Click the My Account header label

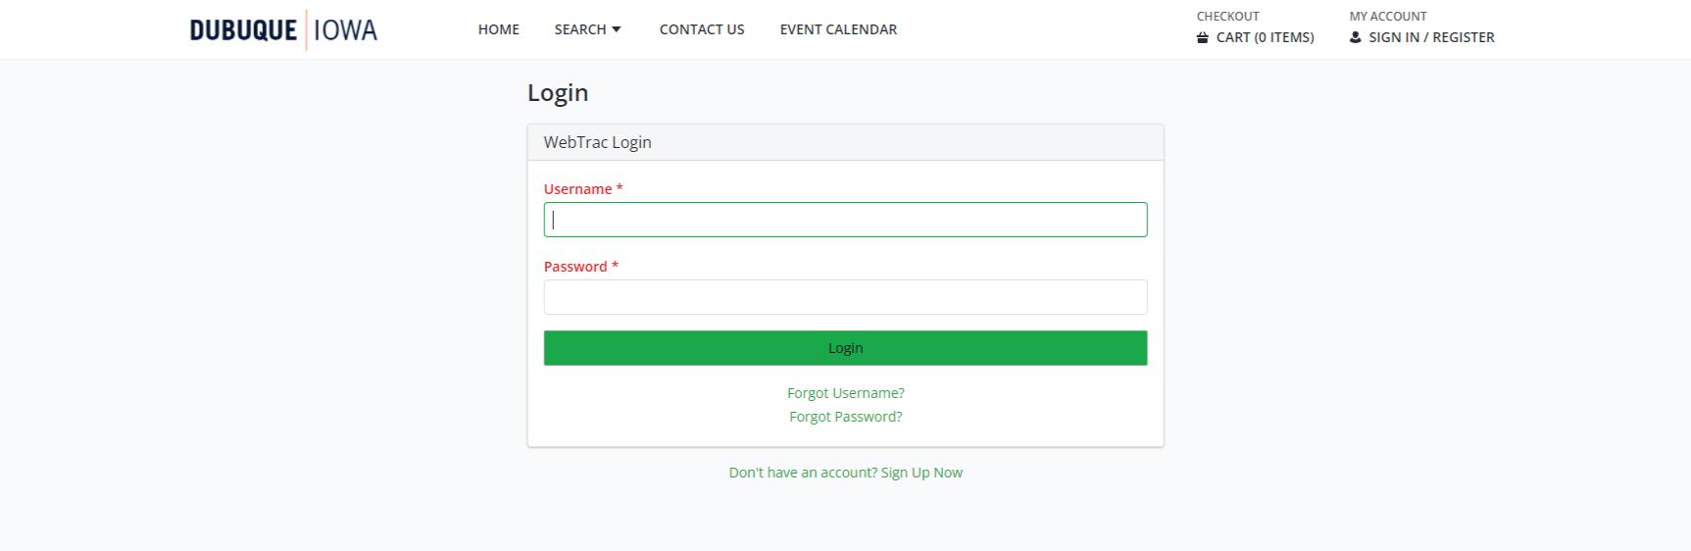[x=1388, y=16]
